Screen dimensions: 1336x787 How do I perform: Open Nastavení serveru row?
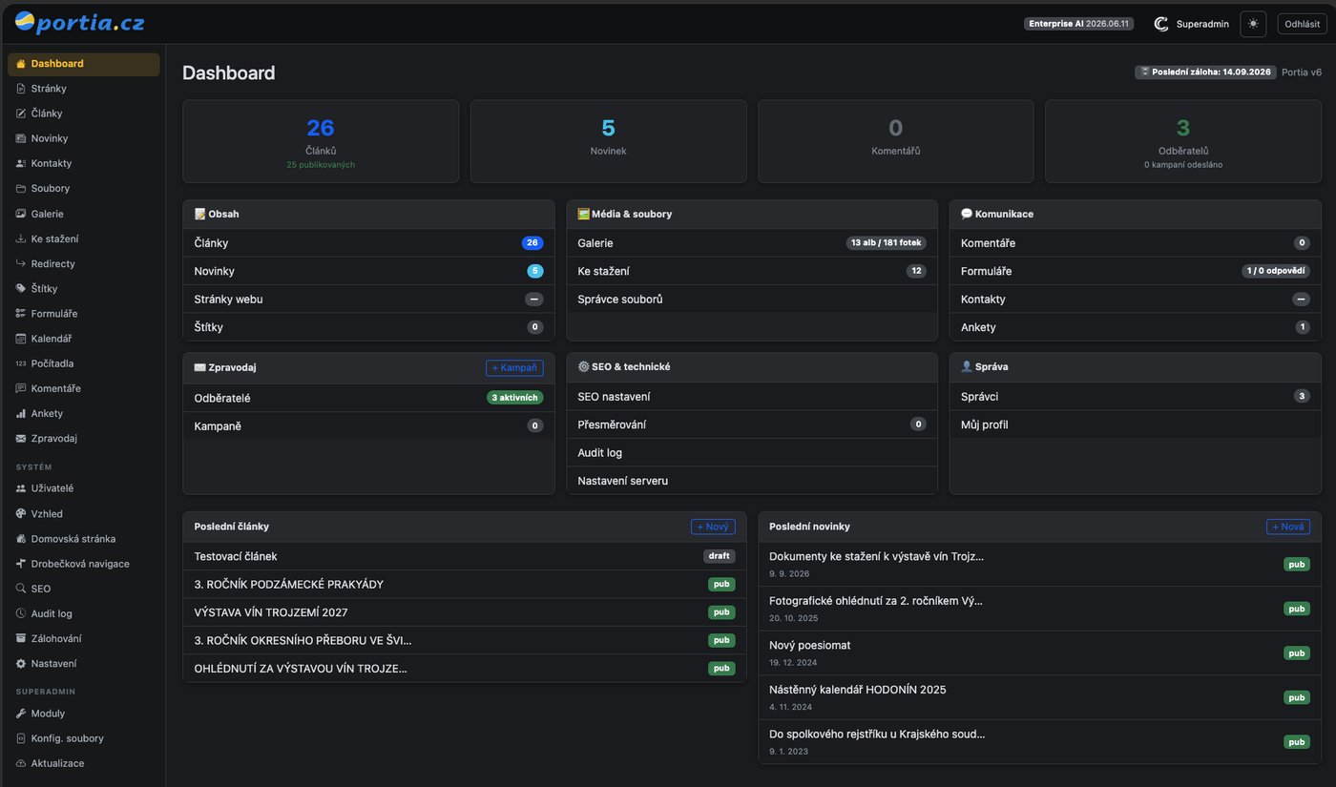(752, 481)
